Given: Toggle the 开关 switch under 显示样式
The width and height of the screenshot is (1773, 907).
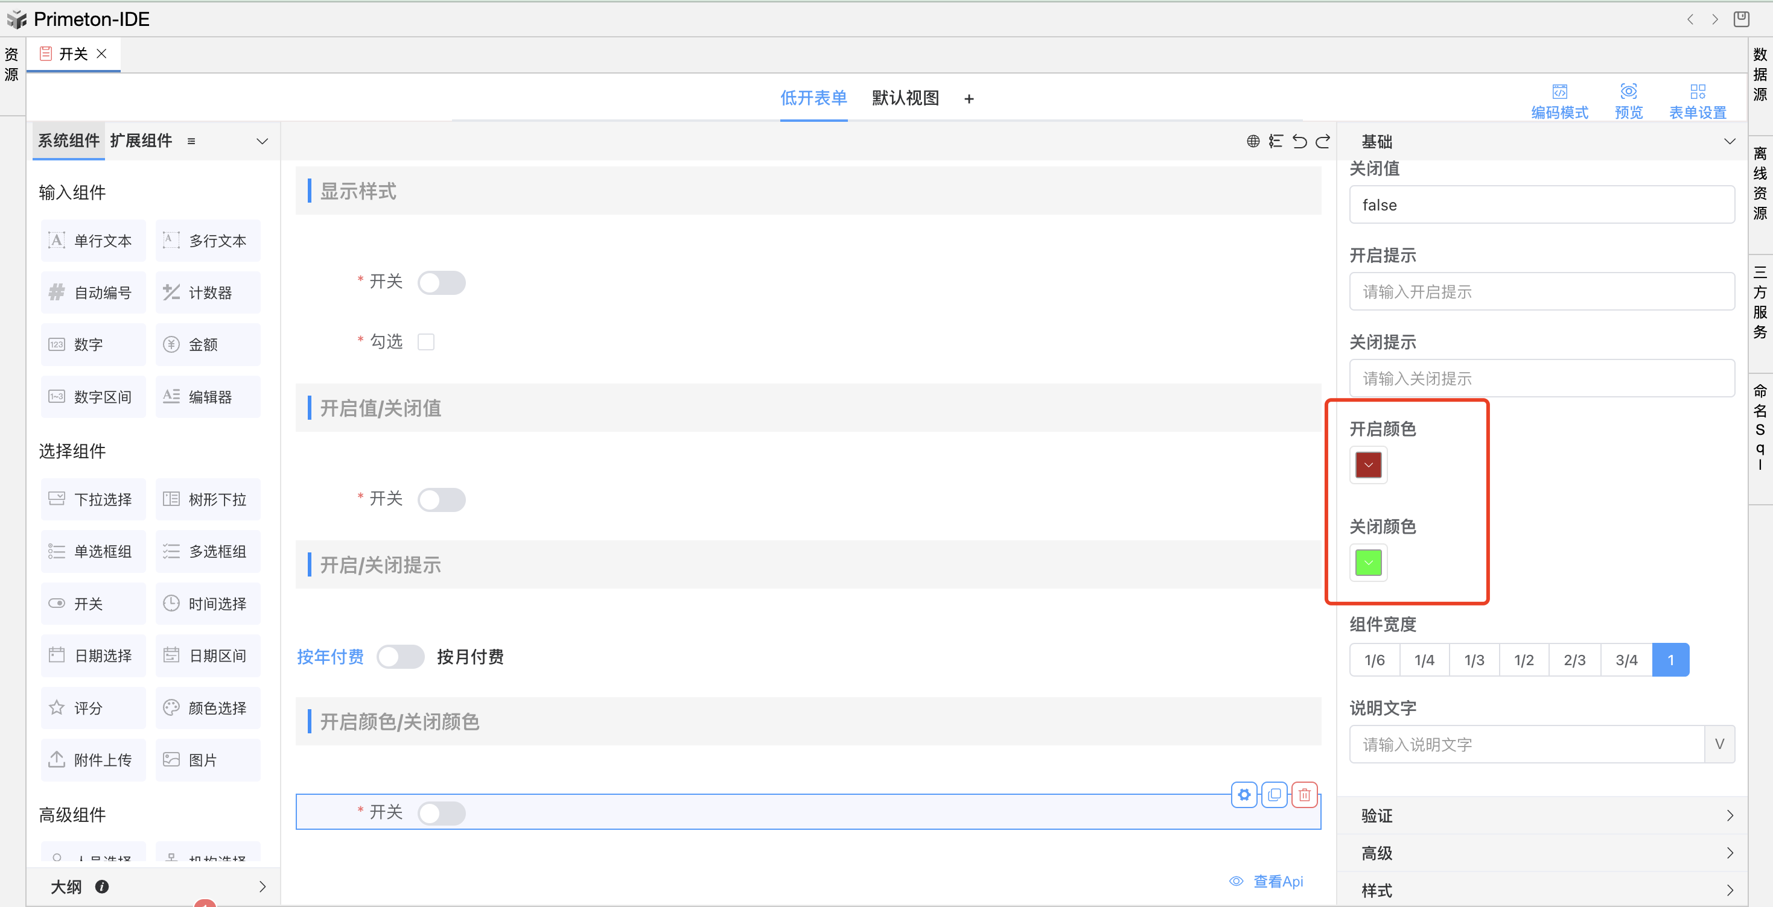Looking at the screenshot, I should (441, 283).
